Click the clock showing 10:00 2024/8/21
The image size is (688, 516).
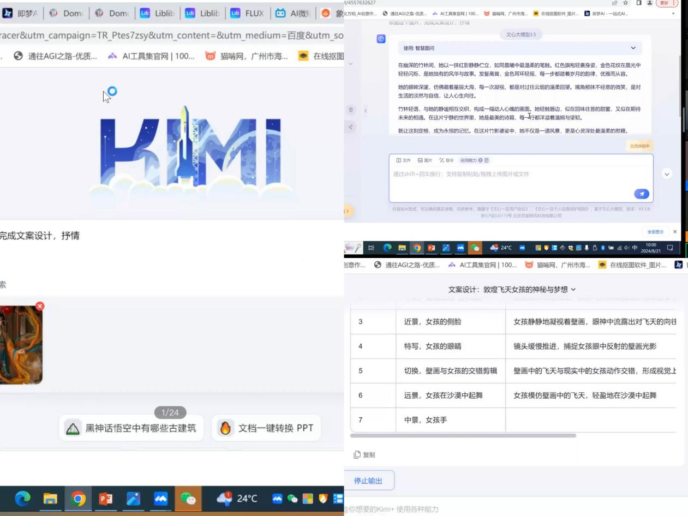point(651,248)
